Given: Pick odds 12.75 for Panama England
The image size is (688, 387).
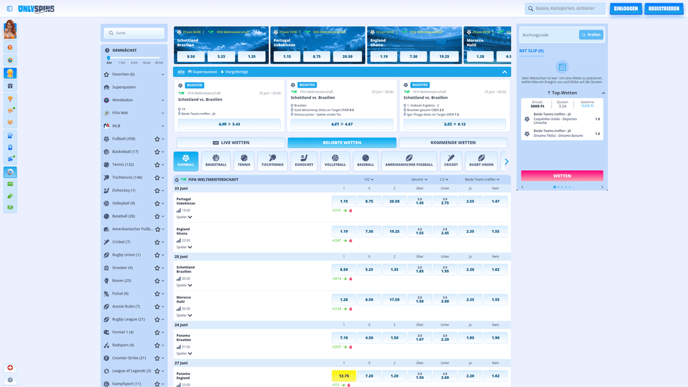Looking at the screenshot, I should click(x=344, y=376).
